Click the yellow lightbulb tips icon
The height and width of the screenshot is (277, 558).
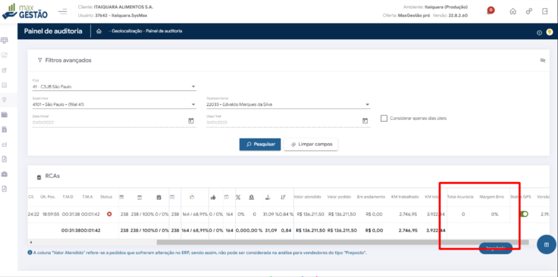click(550, 32)
